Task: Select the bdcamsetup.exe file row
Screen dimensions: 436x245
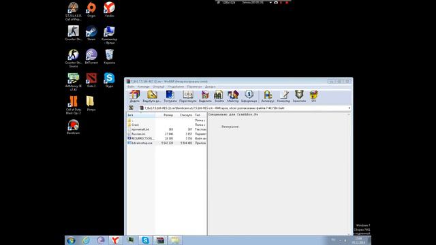Action: pos(166,143)
